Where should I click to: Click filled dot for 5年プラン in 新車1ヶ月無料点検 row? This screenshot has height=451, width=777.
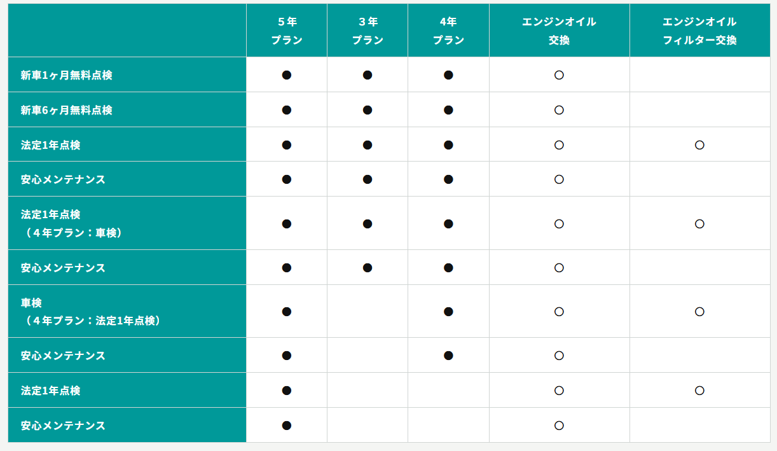(287, 75)
